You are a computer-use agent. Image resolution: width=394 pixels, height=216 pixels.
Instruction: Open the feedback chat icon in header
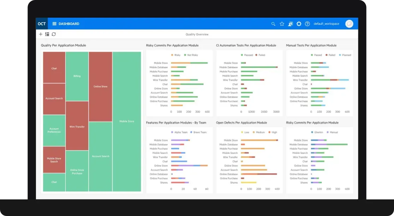290,24
